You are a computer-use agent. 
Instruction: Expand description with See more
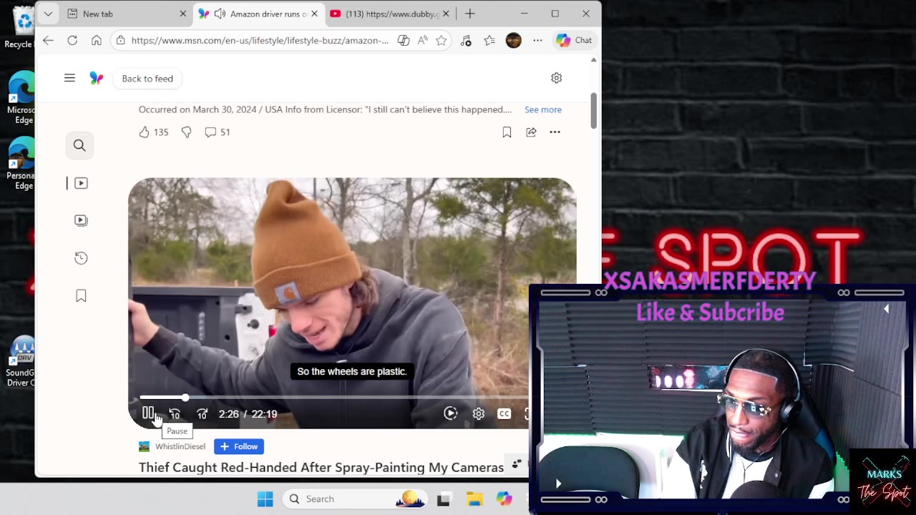coord(543,109)
